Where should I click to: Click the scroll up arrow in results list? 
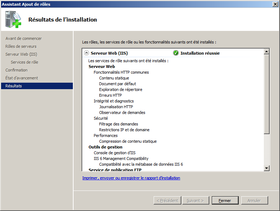(266, 51)
